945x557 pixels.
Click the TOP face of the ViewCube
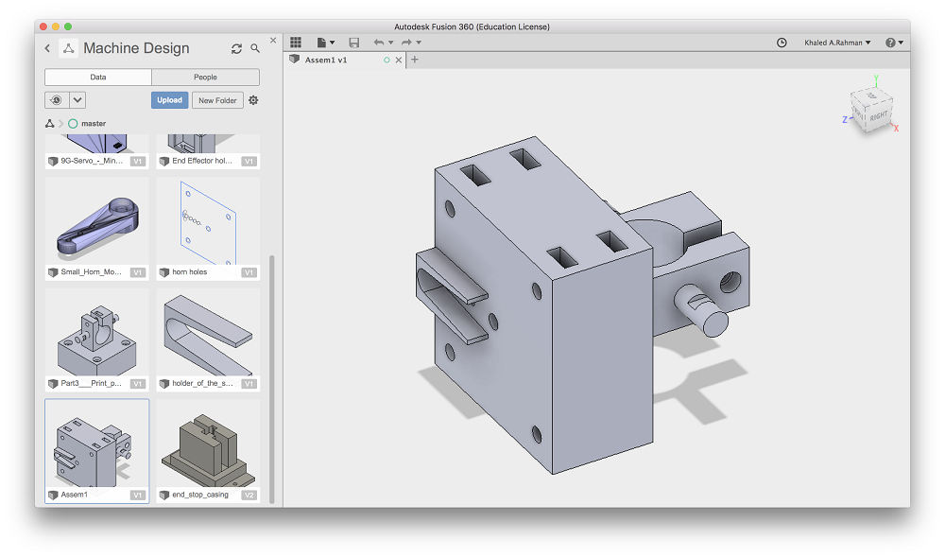[872, 96]
